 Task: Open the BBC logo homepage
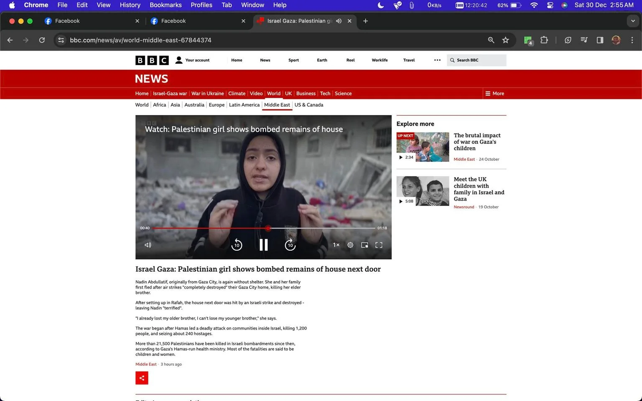click(x=152, y=60)
